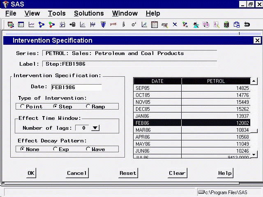This screenshot has width=263, height=197.
Task: Select the SEP85 date row
Action: pyautogui.click(x=191, y=88)
